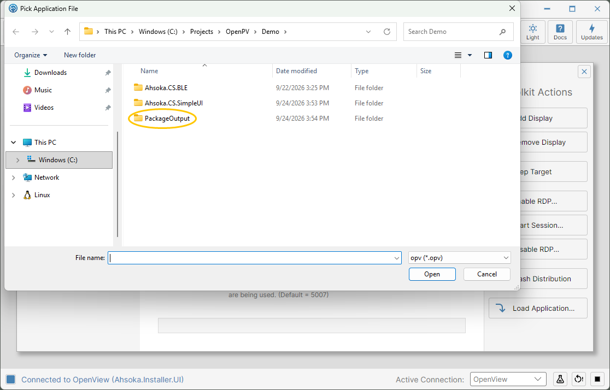Sort files by Date modified column
The width and height of the screenshot is (610, 390).
[296, 71]
